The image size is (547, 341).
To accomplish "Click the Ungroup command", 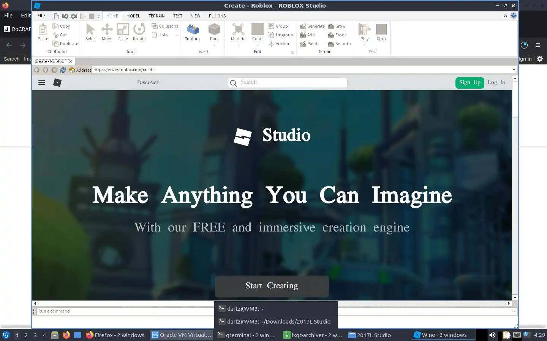I will (x=281, y=35).
